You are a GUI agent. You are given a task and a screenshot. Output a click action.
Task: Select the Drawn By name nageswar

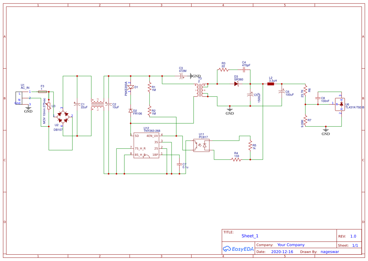point(330,252)
